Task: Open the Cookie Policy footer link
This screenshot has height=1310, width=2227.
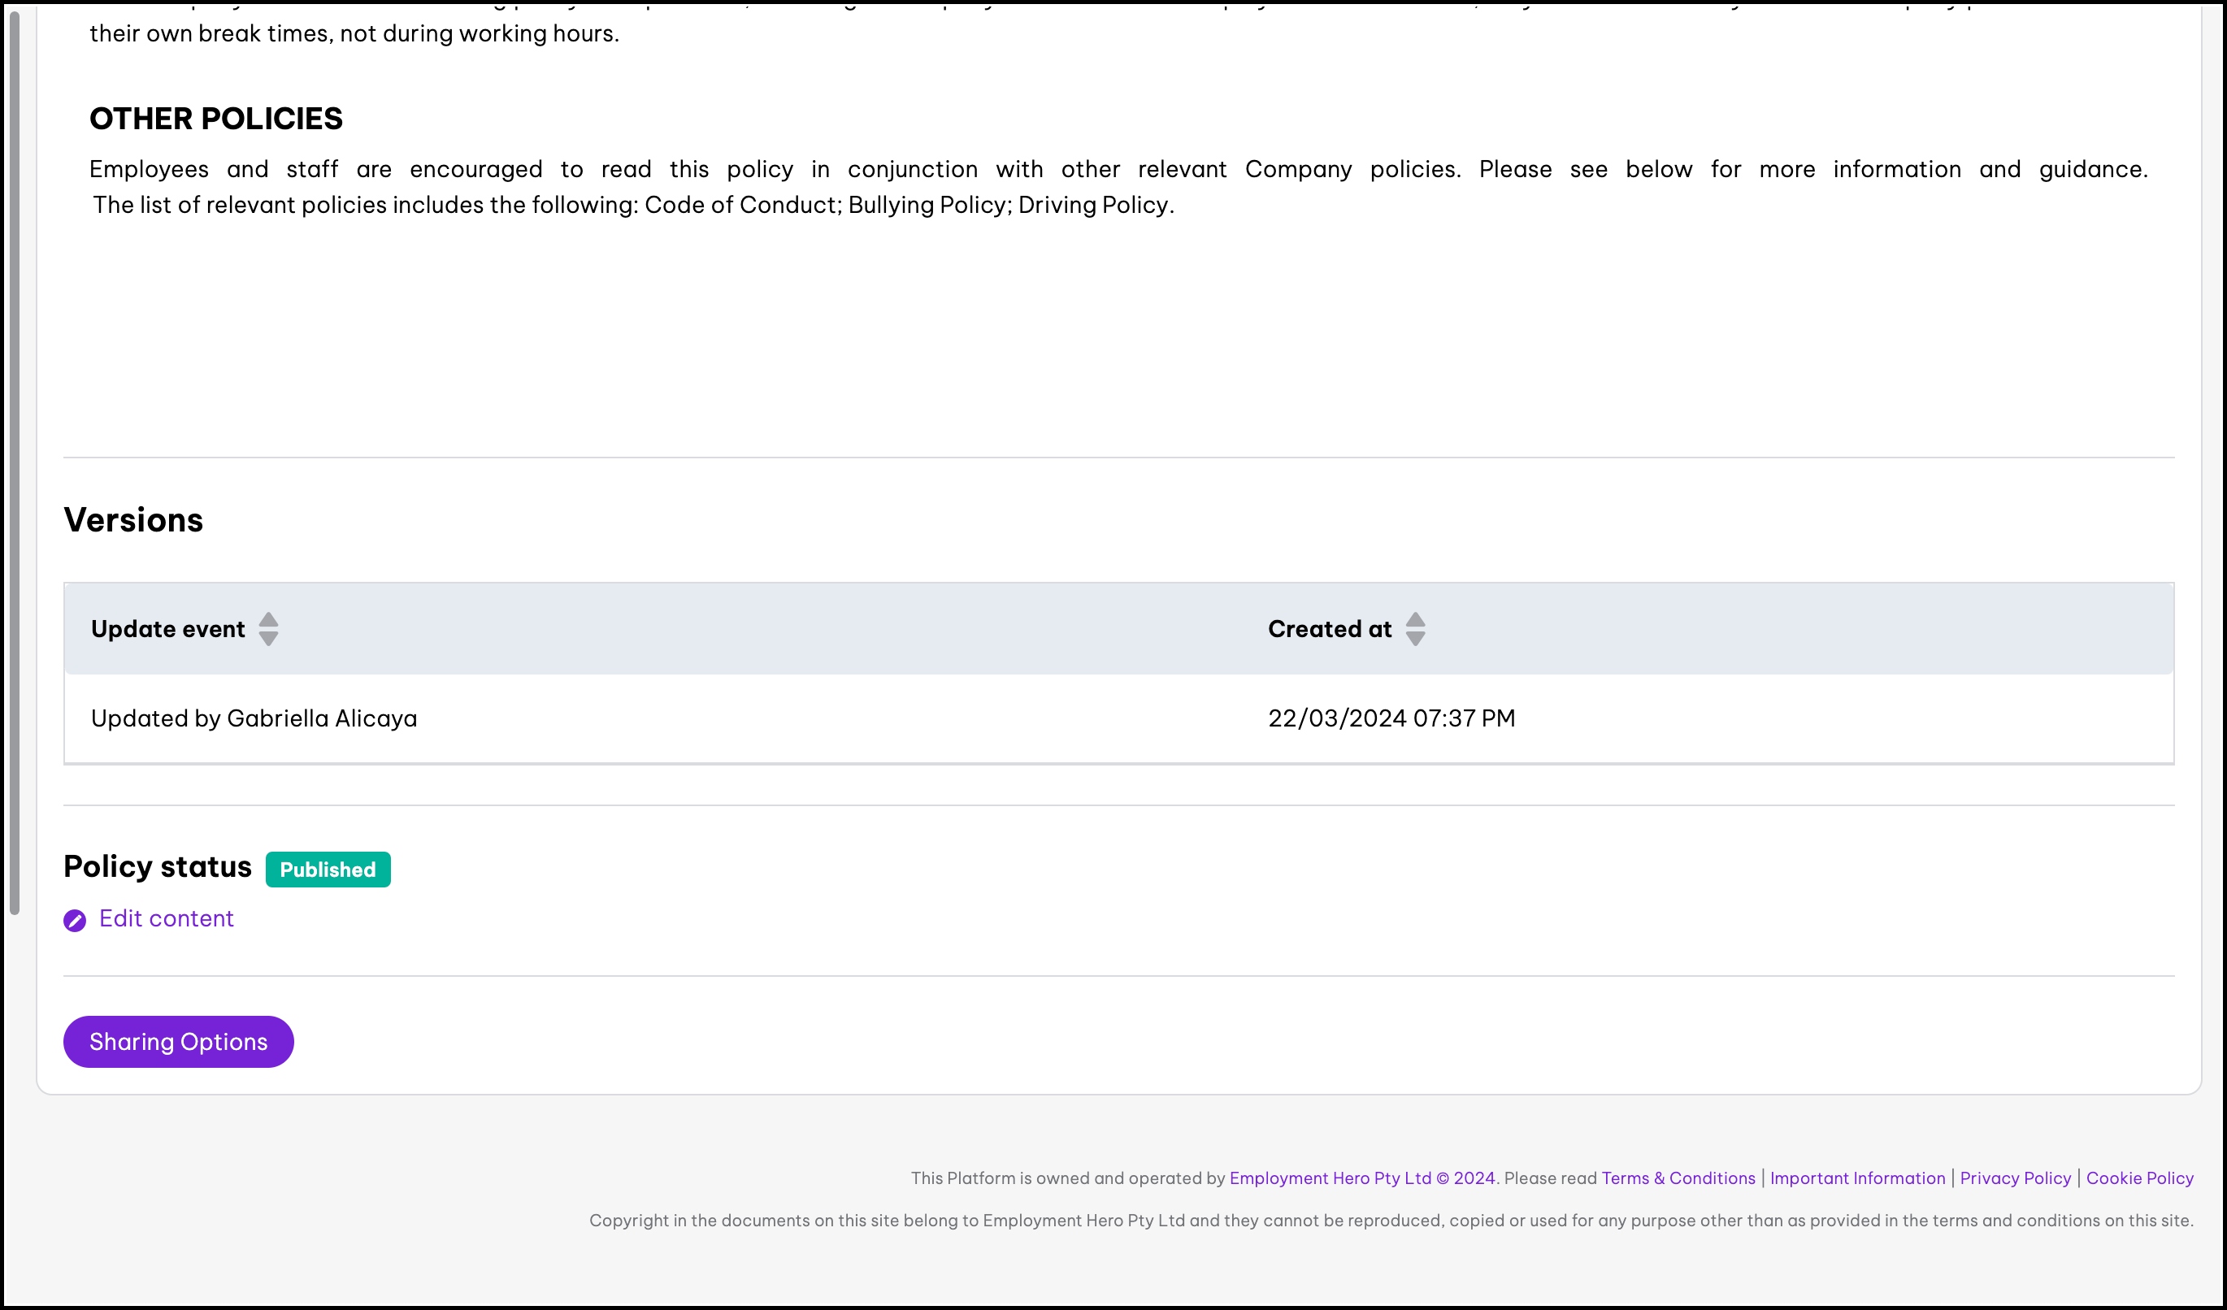Action: (x=2139, y=1178)
